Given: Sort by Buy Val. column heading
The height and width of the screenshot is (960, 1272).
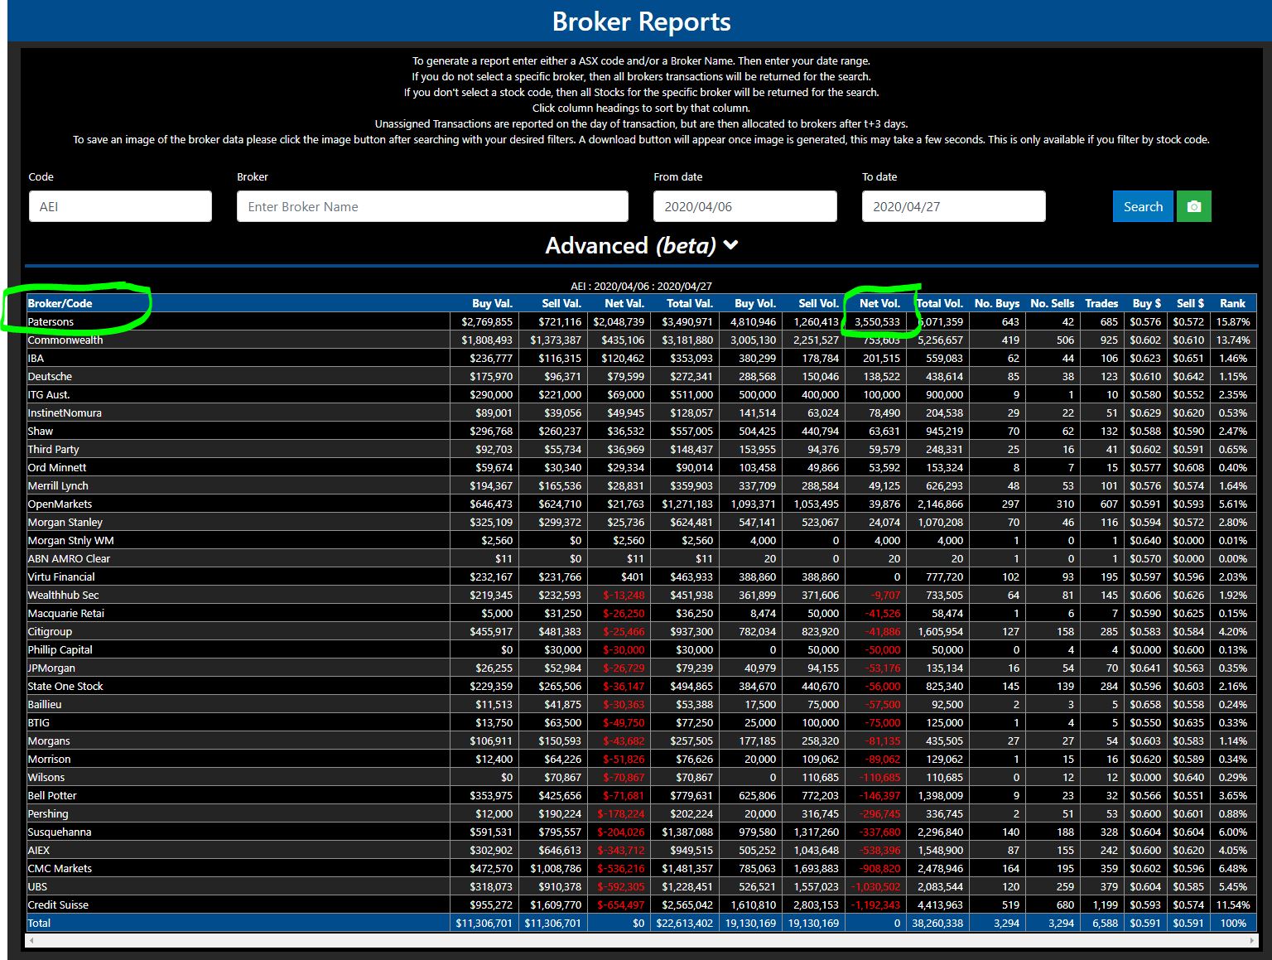Looking at the screenshot, I should pyautogui.click(x=492, y=303).
